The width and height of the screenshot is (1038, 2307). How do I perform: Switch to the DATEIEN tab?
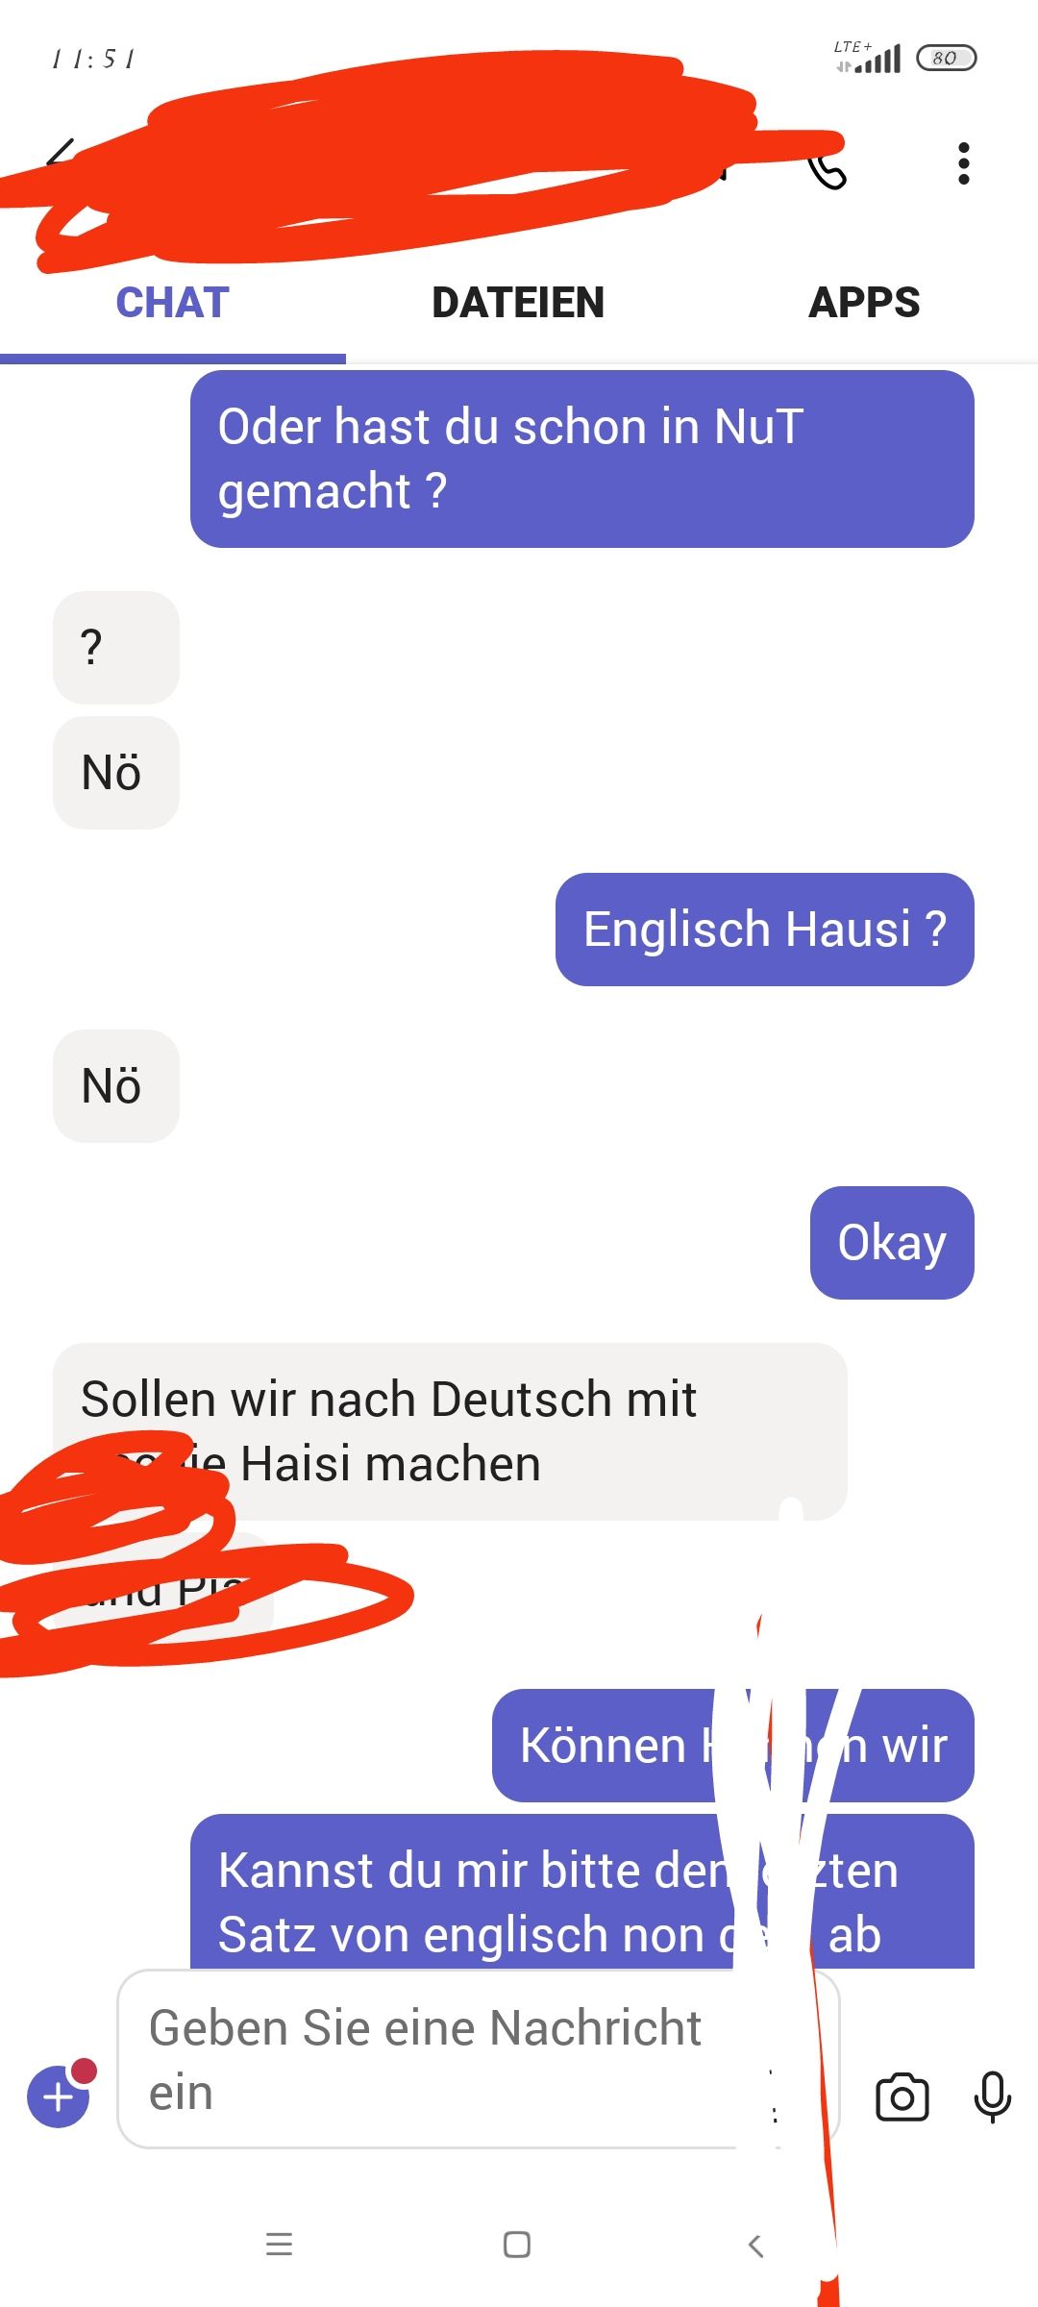point(518,303)
